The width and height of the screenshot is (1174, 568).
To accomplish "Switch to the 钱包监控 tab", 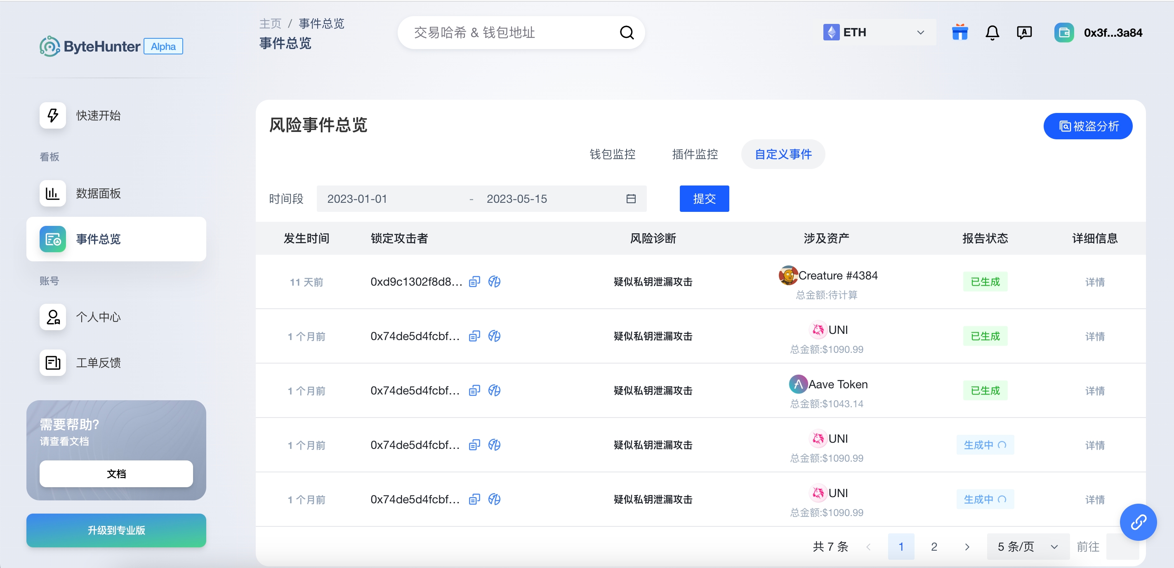I will click(x=612, y=155).
